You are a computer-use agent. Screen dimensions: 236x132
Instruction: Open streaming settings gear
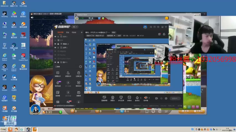click(x=166, y=98)
